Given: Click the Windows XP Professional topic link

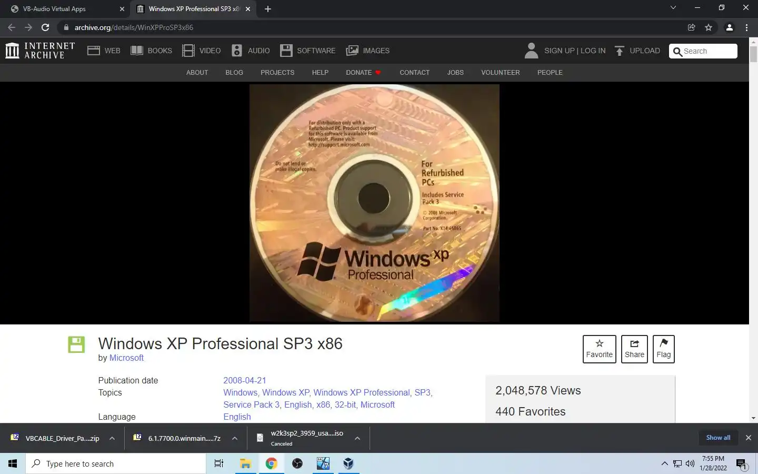Looking at the screenshot, I should click(x=362, y=392).
